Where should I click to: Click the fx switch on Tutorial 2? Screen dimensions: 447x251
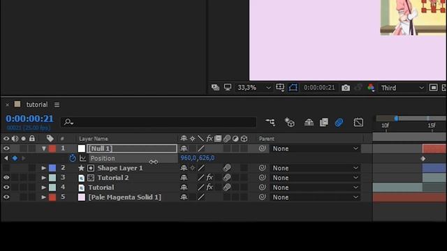tap(210, 178)
